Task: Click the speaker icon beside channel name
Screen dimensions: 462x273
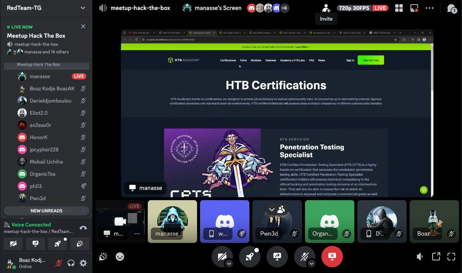Action: pyautogui.click(x=103, y=8)
